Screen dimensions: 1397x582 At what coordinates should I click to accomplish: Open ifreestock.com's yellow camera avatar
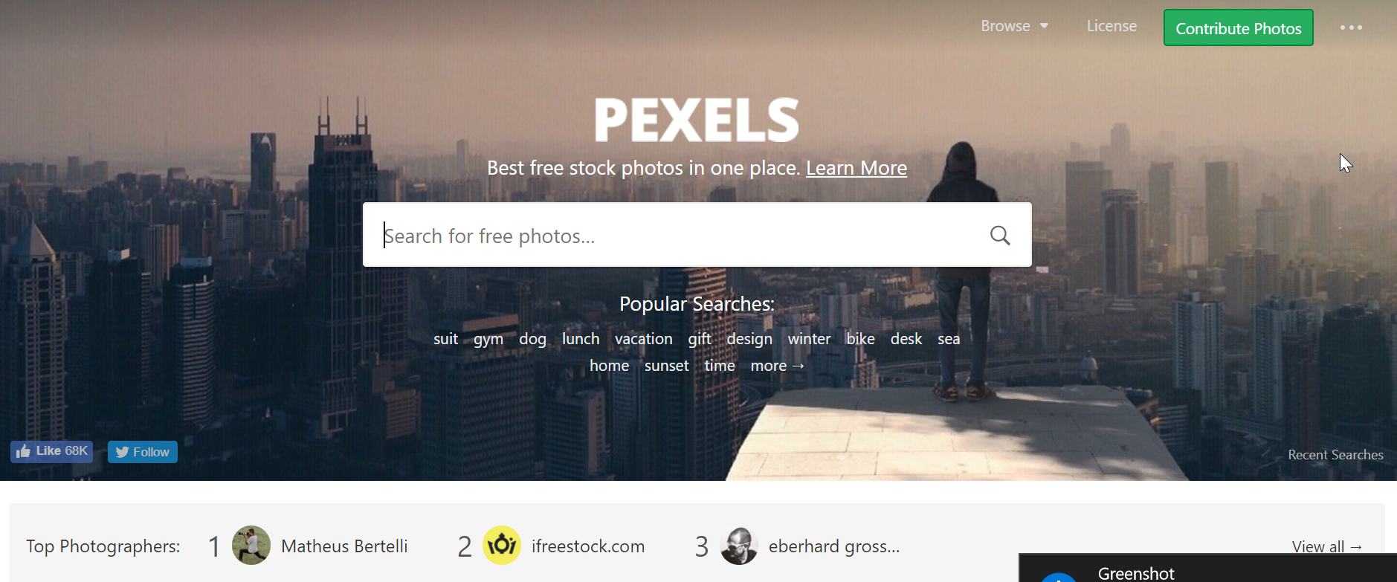(502, 546)
